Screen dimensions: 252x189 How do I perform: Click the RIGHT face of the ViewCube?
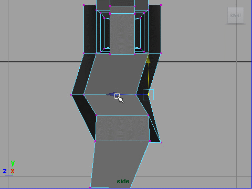pyautogui.click(x=236, y=15)
